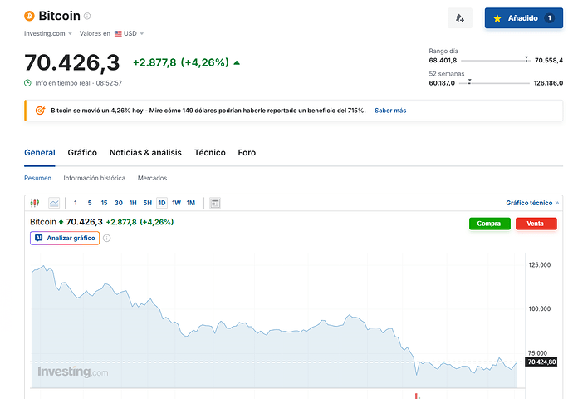The height and width of the screenshot is (399, 573).
Task: Click the green up-triangle by price change
Action: (x=237, y=62)
